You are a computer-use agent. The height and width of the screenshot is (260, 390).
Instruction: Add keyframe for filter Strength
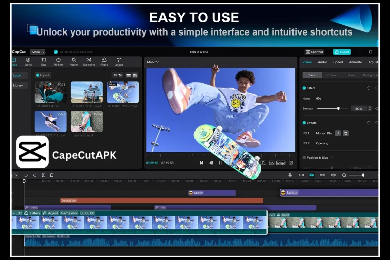377,109
